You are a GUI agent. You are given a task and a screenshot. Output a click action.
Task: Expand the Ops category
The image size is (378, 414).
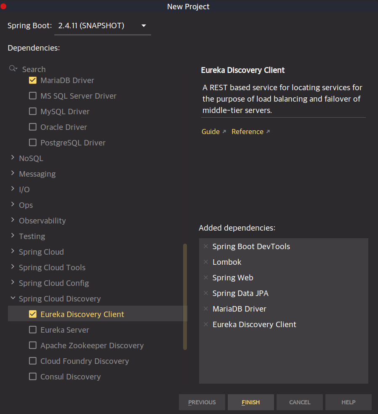pos(13,204)
